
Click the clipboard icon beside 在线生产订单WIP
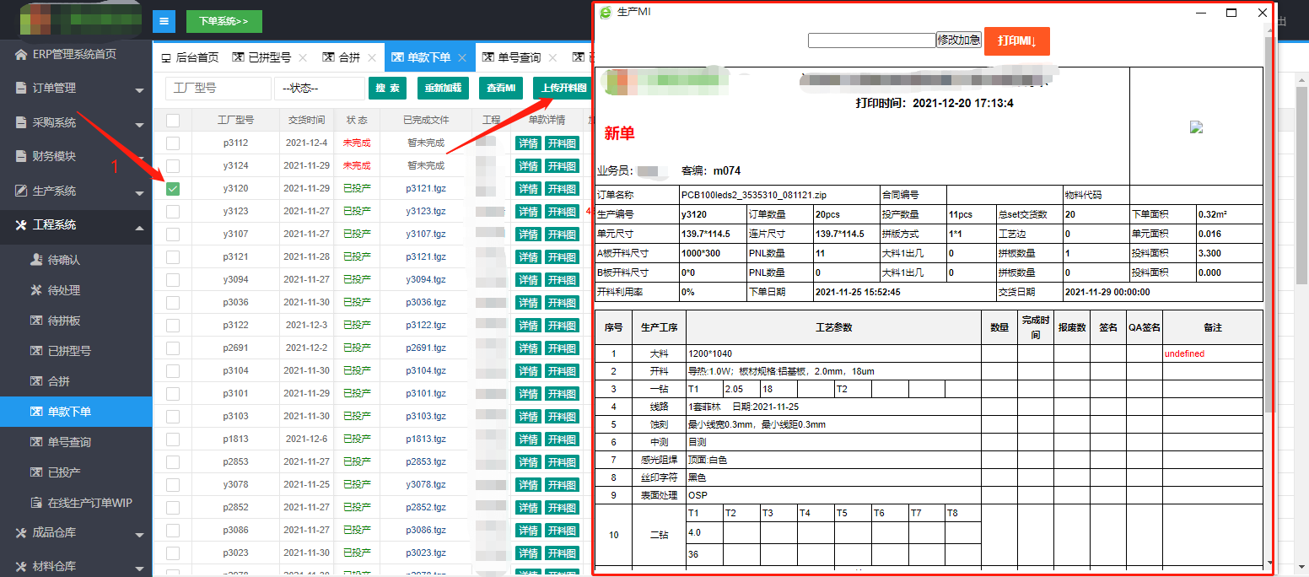[36, 503]
